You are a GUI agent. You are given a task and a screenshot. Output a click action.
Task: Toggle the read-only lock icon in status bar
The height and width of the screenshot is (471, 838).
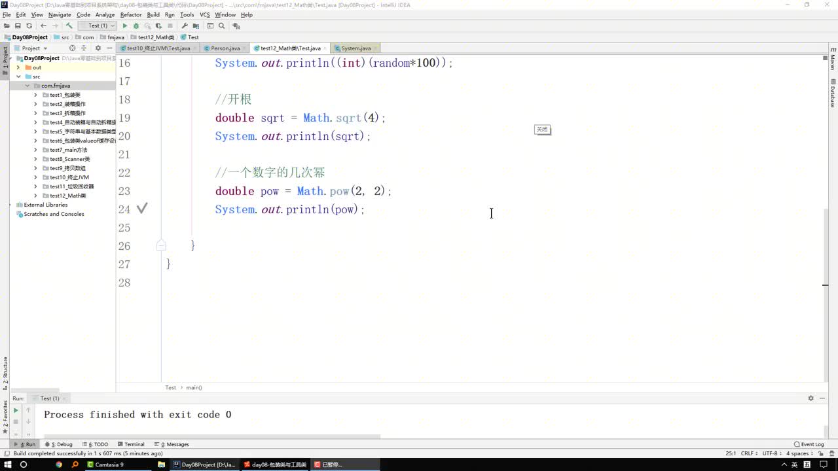pyautogui.click(x=820, y=453)
